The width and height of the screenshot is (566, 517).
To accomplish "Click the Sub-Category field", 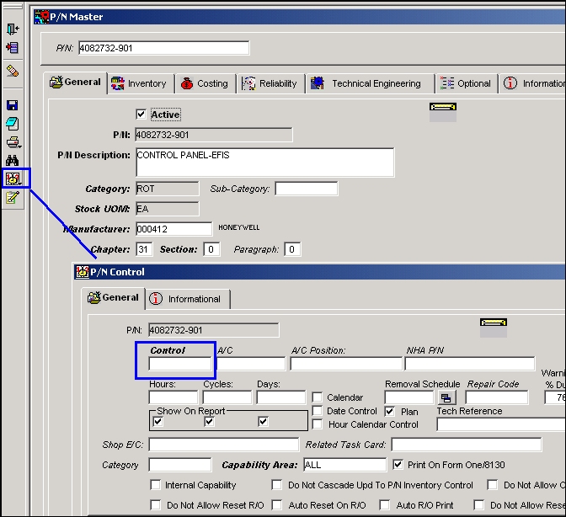I will (x=307, y=189).
